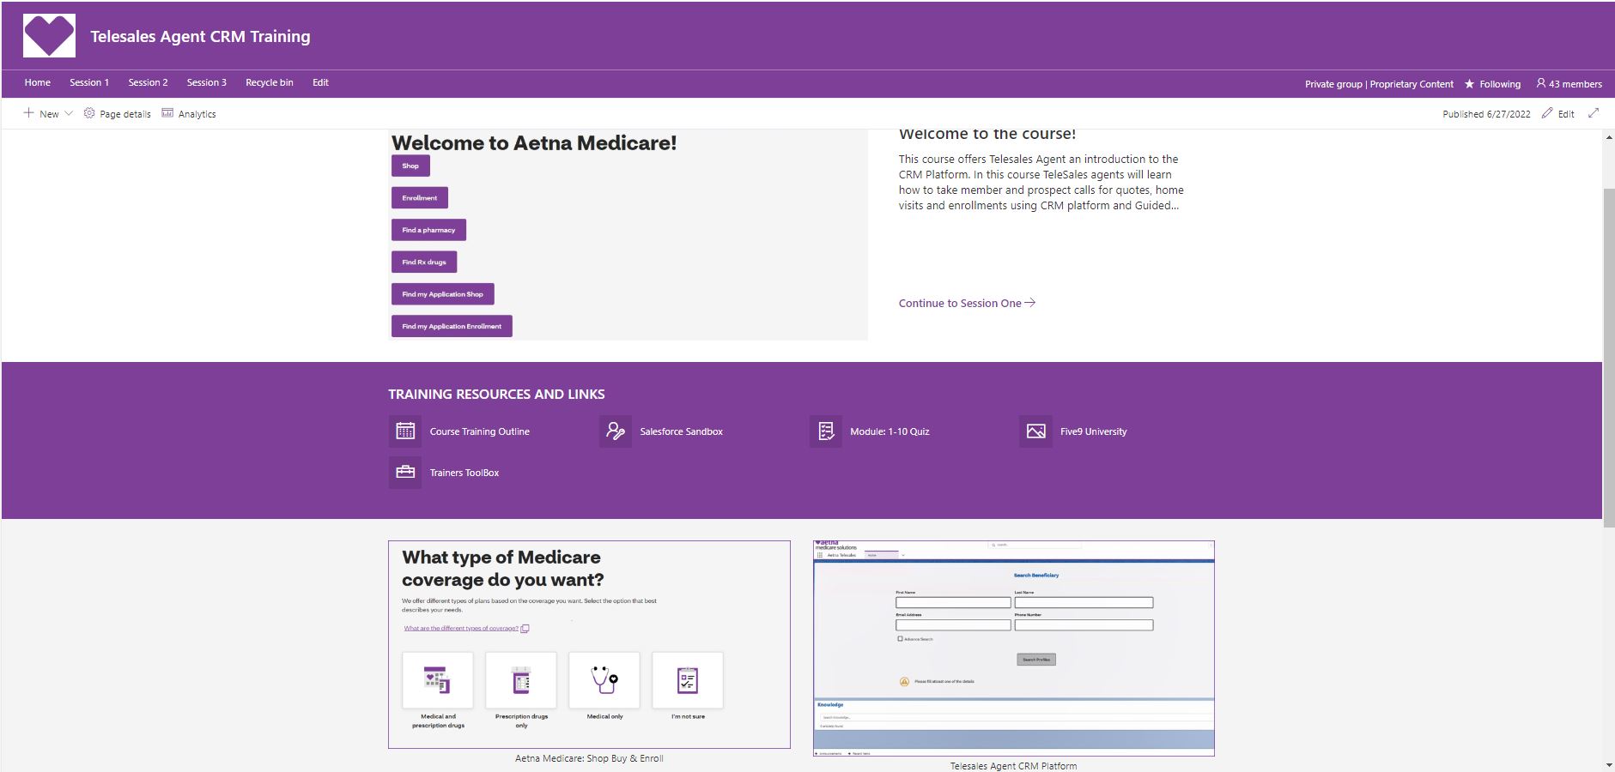Open the members person icon
1615x772 pixels.
click(x=1541, y=83)
